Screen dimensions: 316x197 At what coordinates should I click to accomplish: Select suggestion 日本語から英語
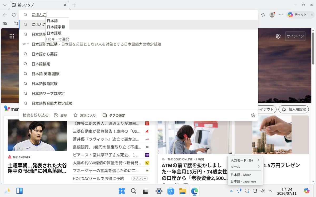coord(138,54)
